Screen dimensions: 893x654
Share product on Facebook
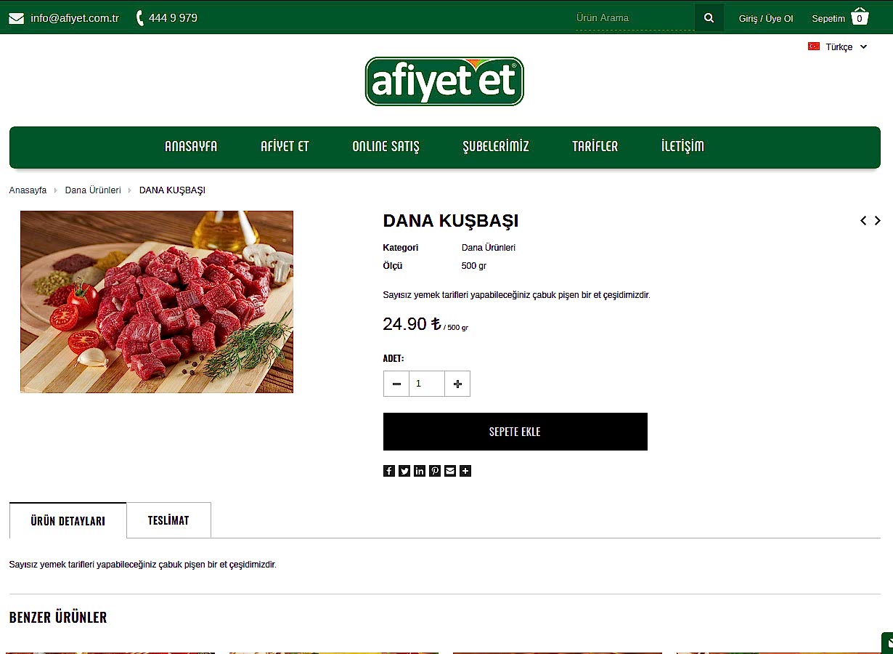(x=389, y=471)
